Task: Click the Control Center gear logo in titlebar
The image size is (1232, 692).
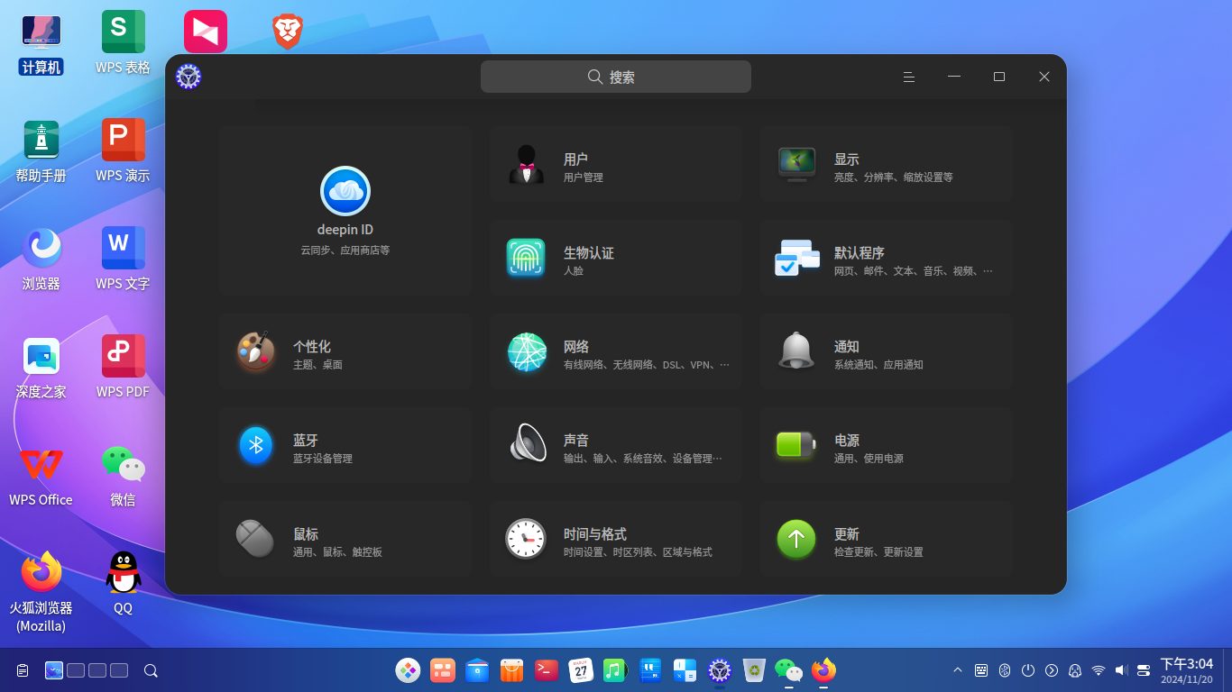Action: pyautogui.click(x=188, y=77)
